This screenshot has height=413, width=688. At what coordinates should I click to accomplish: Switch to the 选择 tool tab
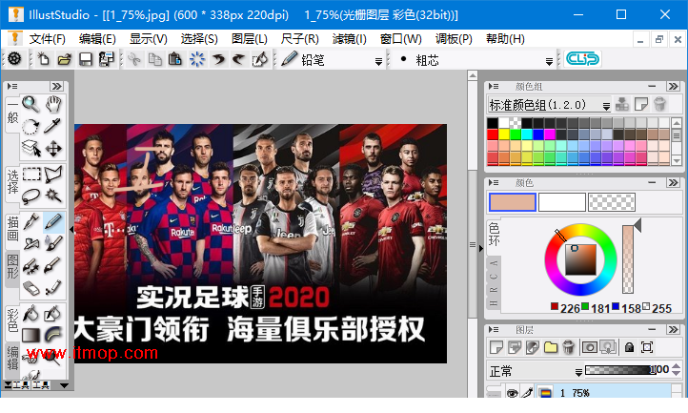pos(12,182)
